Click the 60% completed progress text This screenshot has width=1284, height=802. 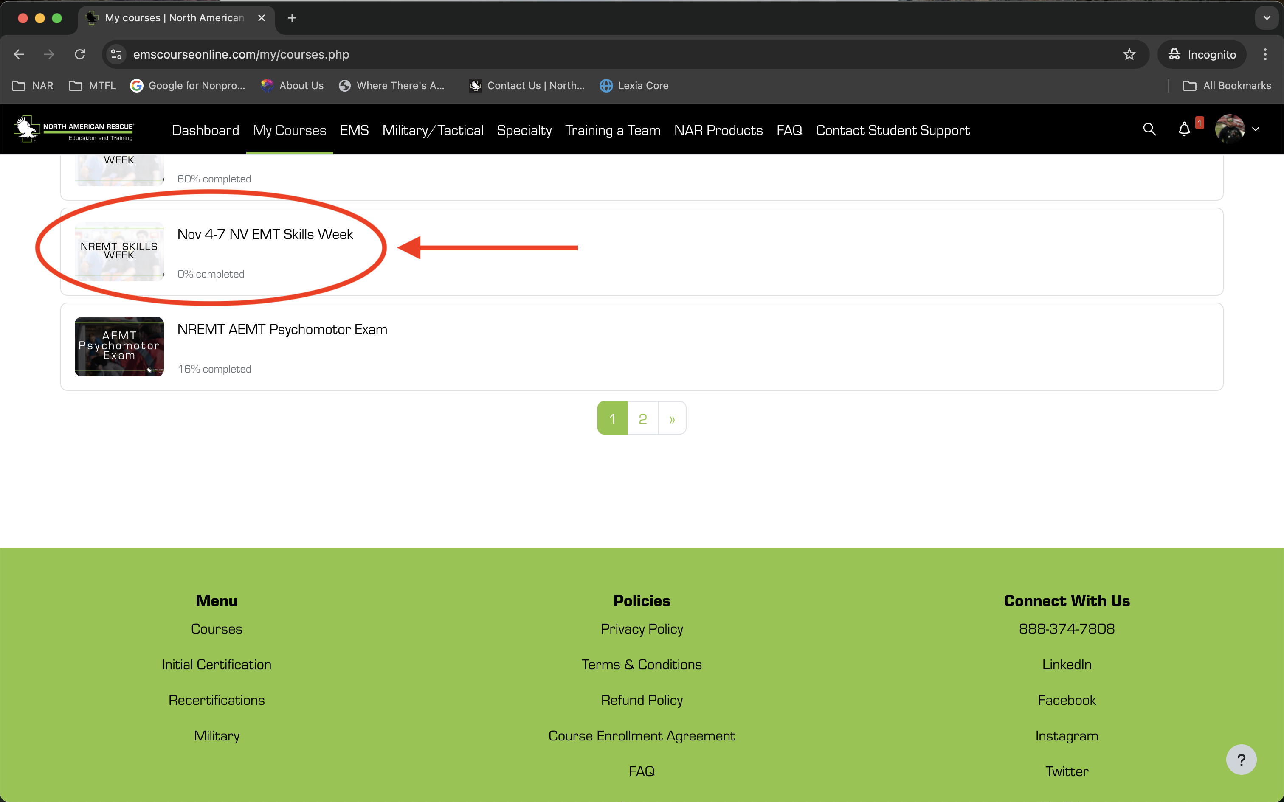214,179
